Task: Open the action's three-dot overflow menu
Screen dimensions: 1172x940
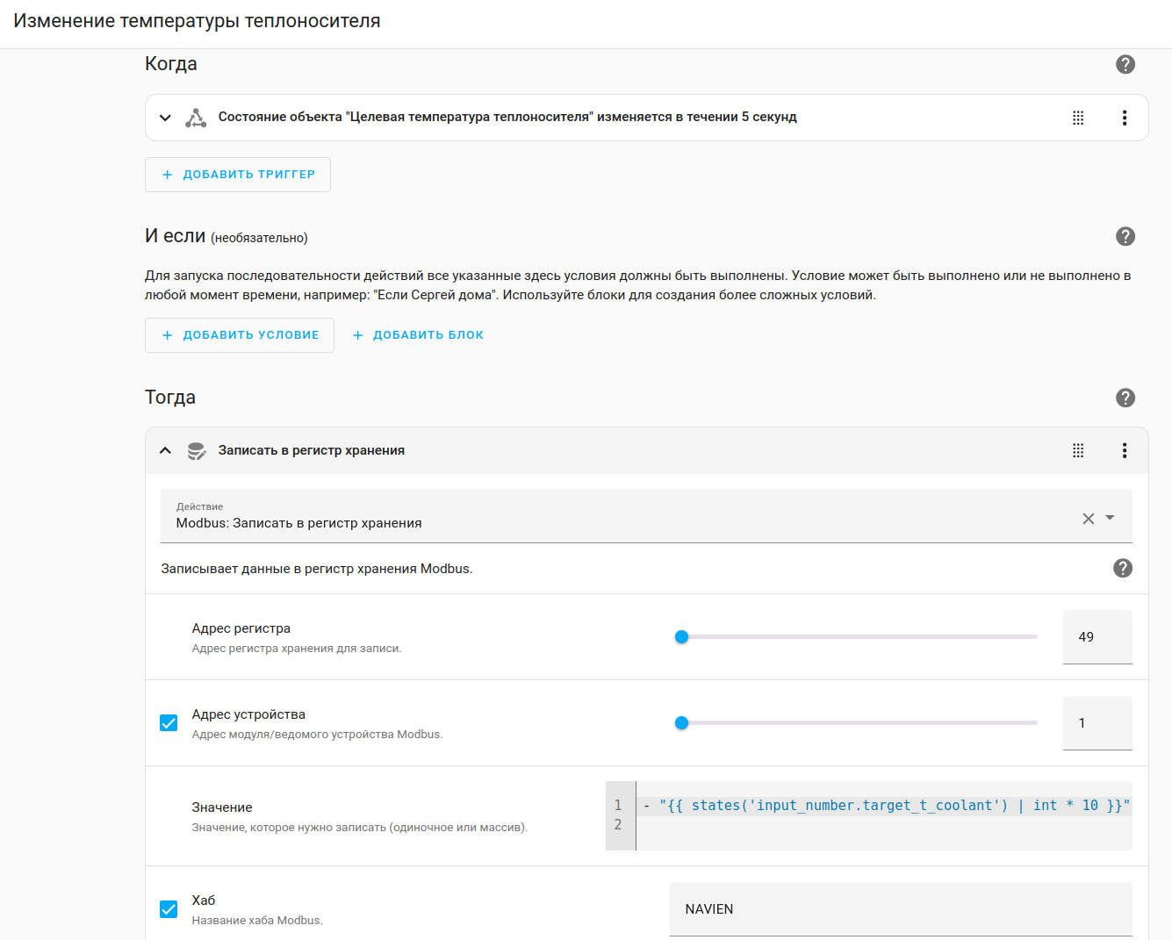Action: pos(1124,450)
